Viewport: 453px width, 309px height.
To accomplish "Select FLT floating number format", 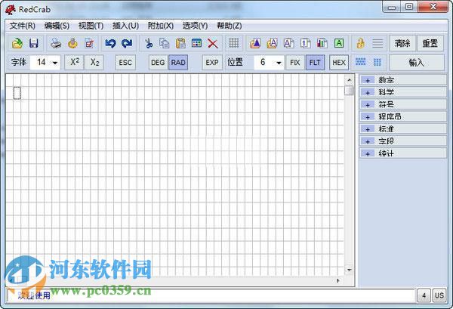I will point(315,63).
